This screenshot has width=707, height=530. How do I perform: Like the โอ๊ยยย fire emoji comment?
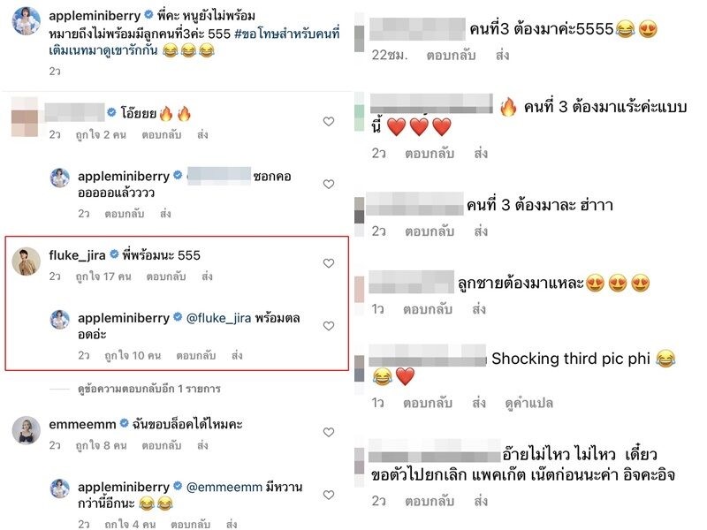(x=329, y=121)
